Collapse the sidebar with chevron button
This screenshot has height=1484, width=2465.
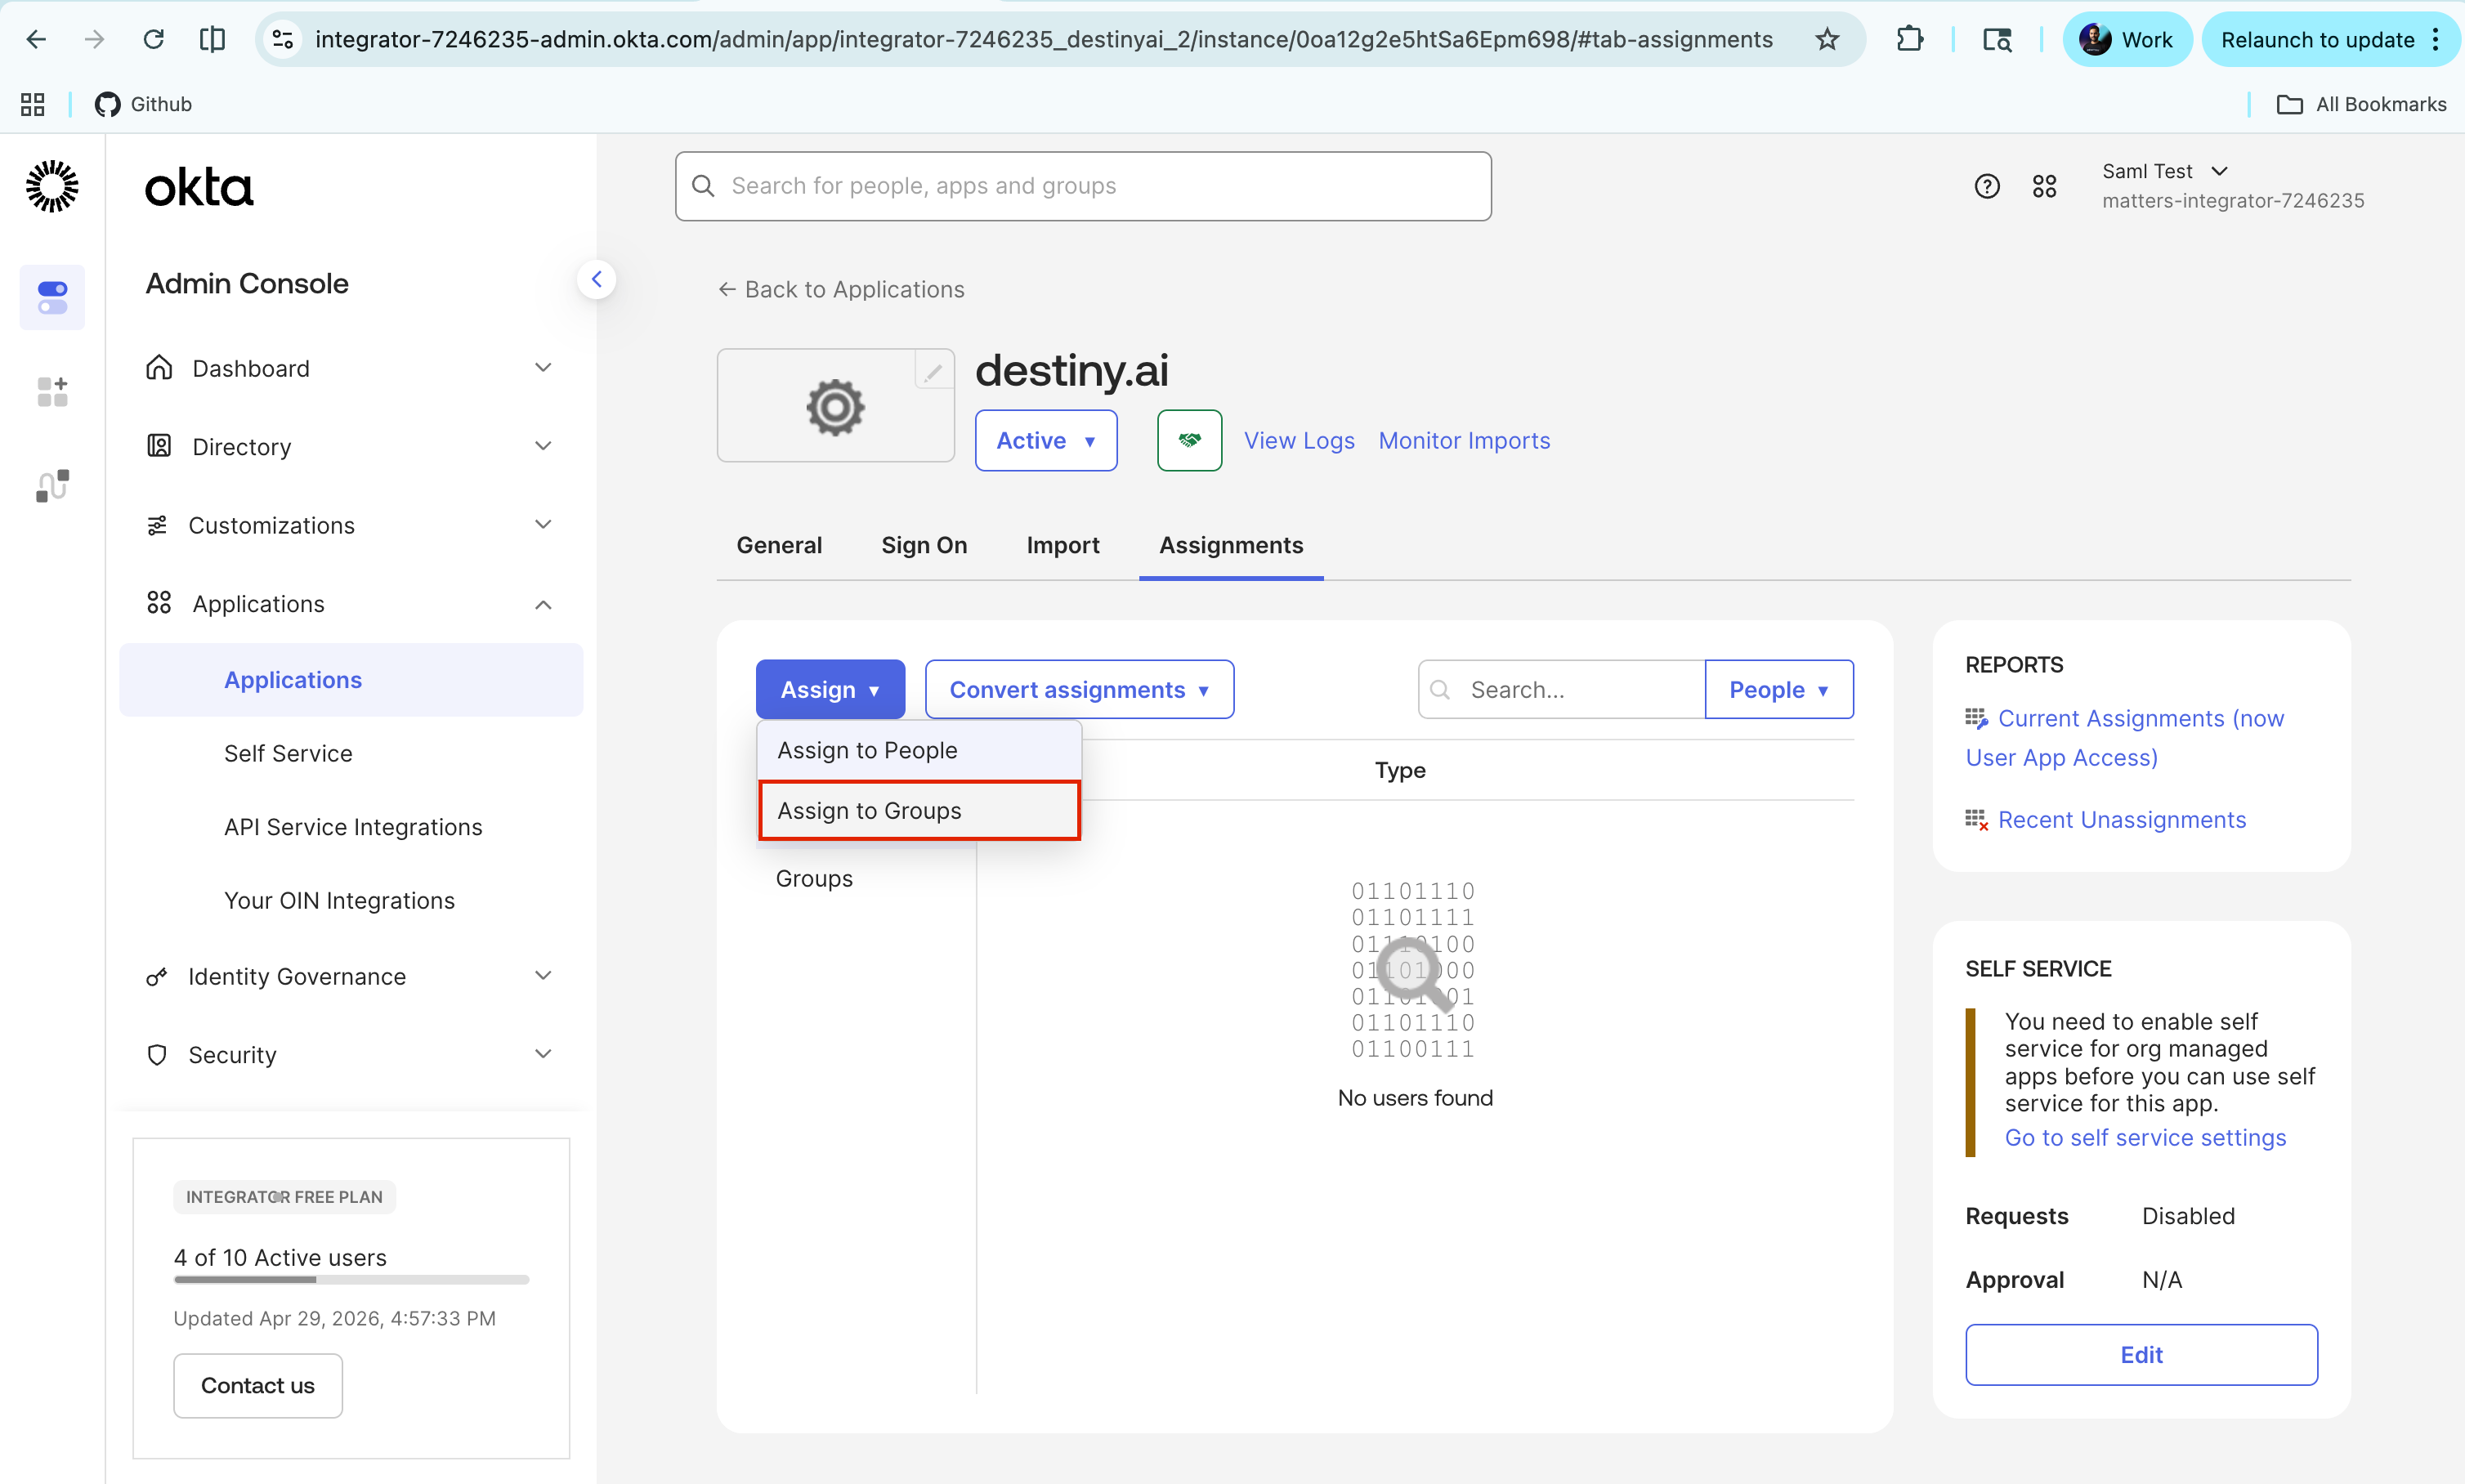coord(596,279)
